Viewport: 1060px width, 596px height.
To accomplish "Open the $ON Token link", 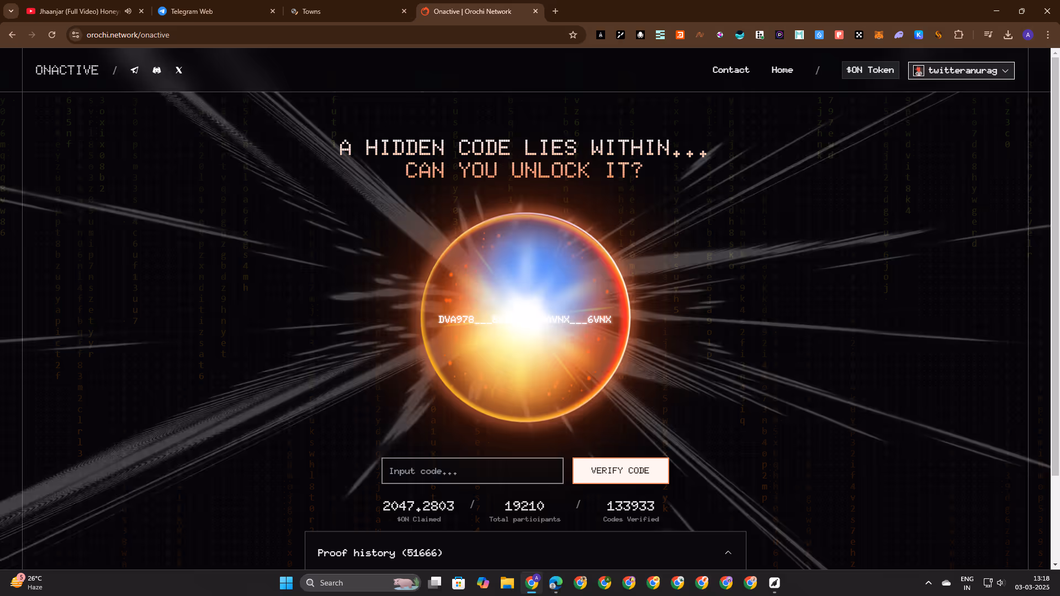I will pos(870,70).
